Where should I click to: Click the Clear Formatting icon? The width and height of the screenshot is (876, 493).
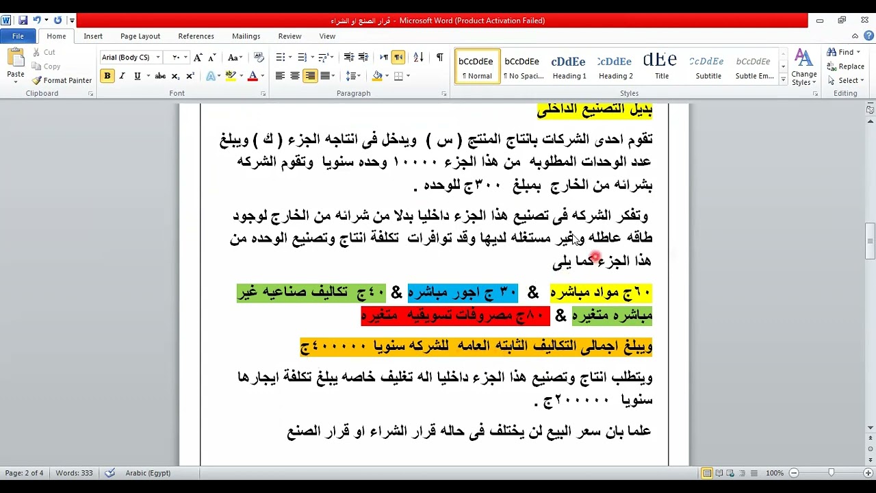click(259, 58)
